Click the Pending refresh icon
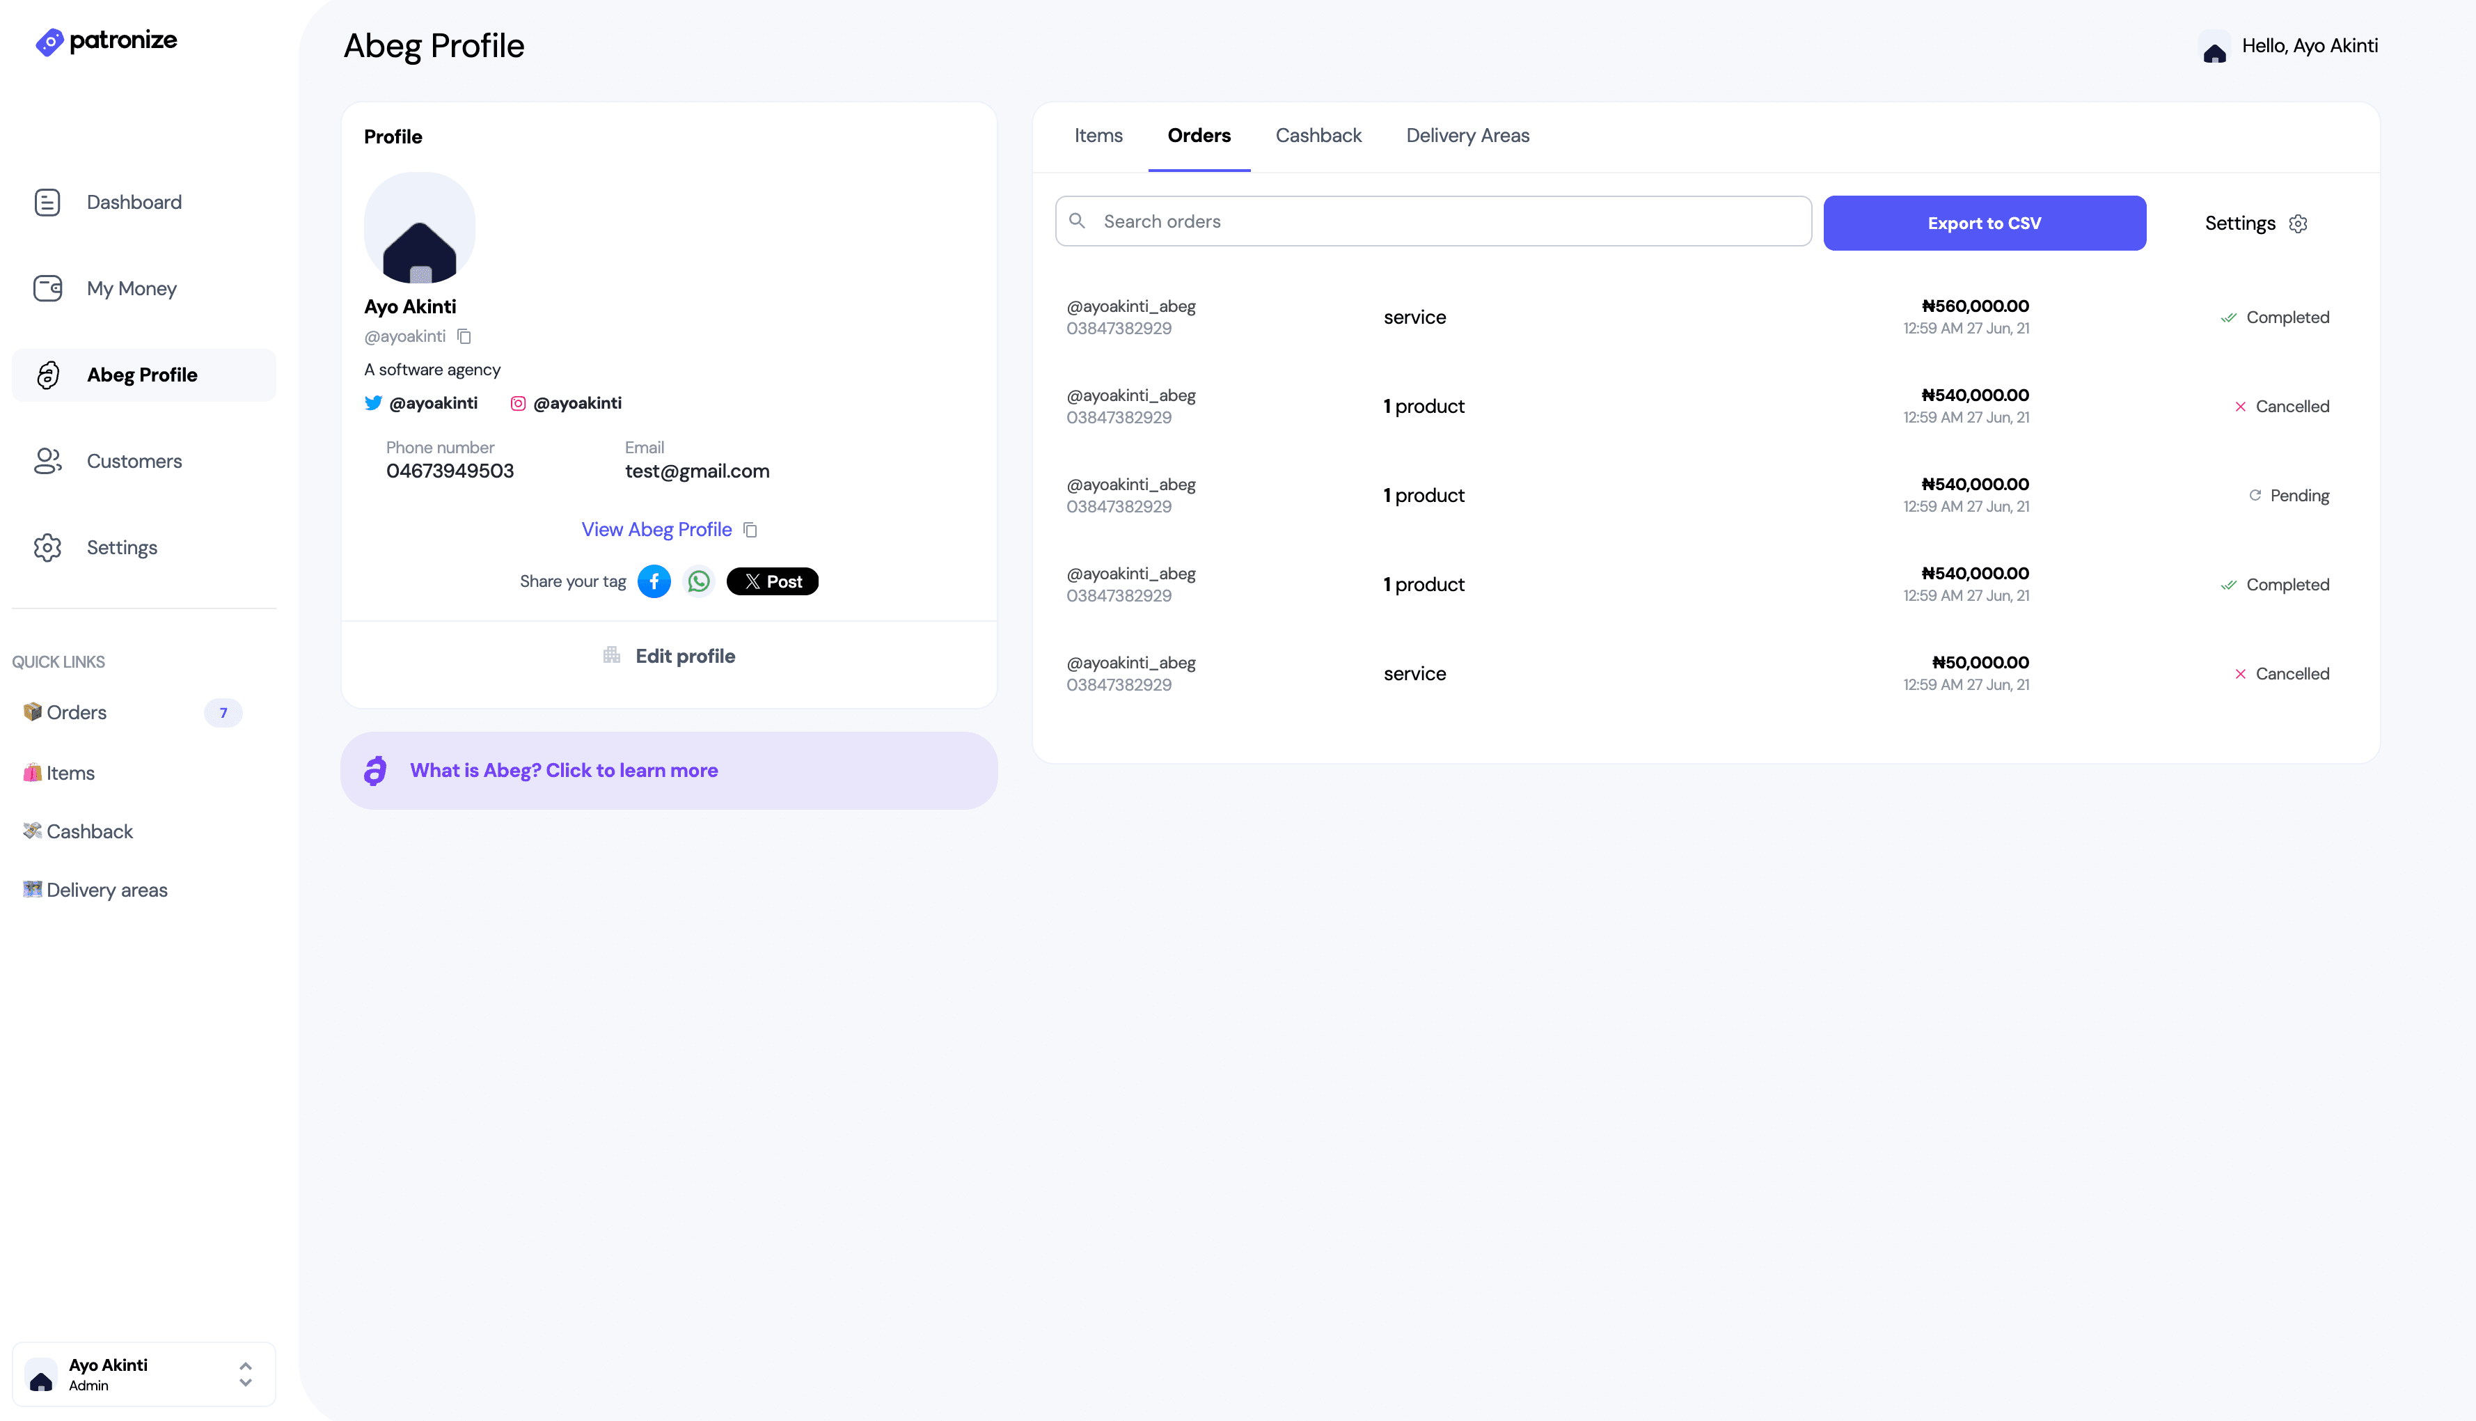 tap(2255, 495)
